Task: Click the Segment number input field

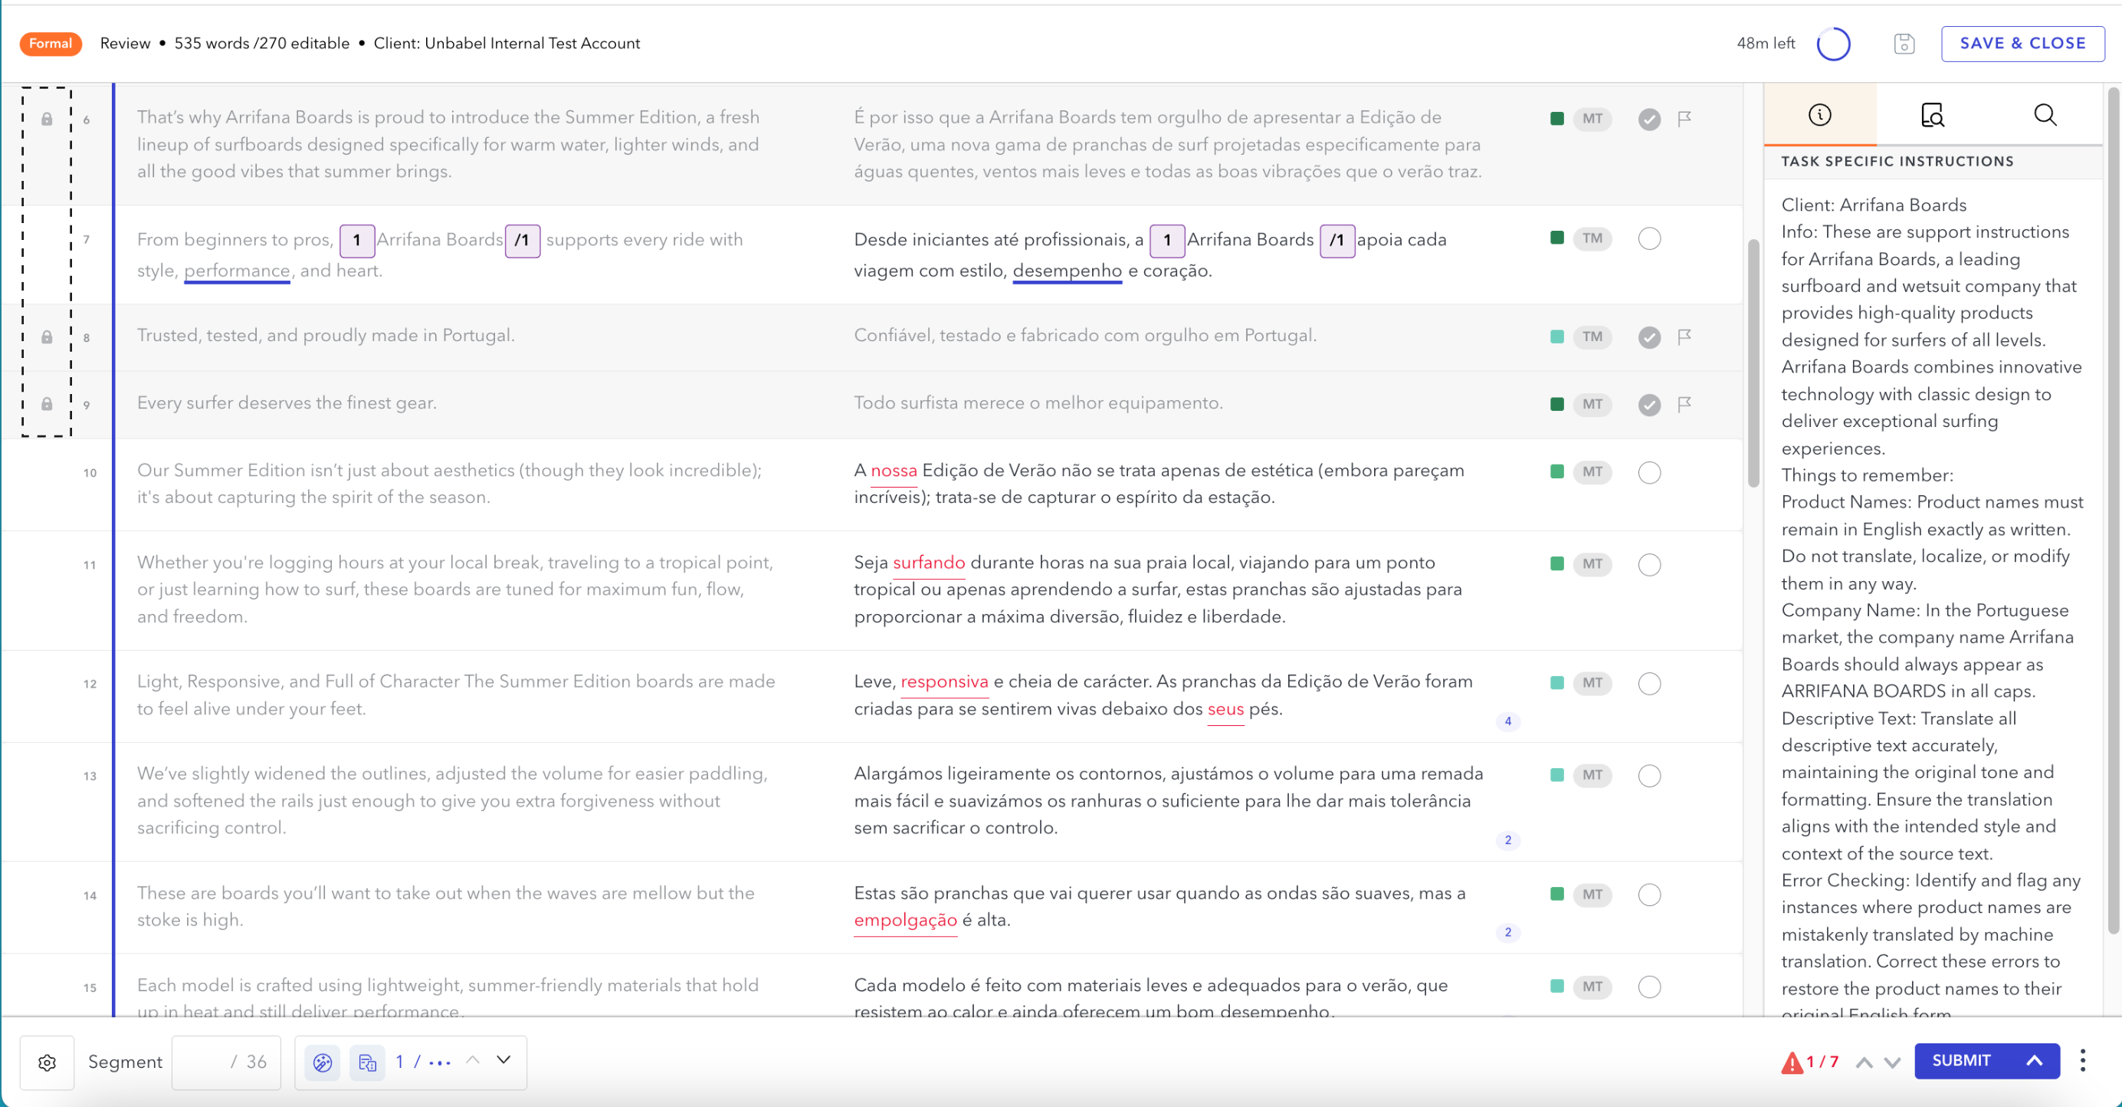Action: pyautogui.click(x=226, y=1063)
